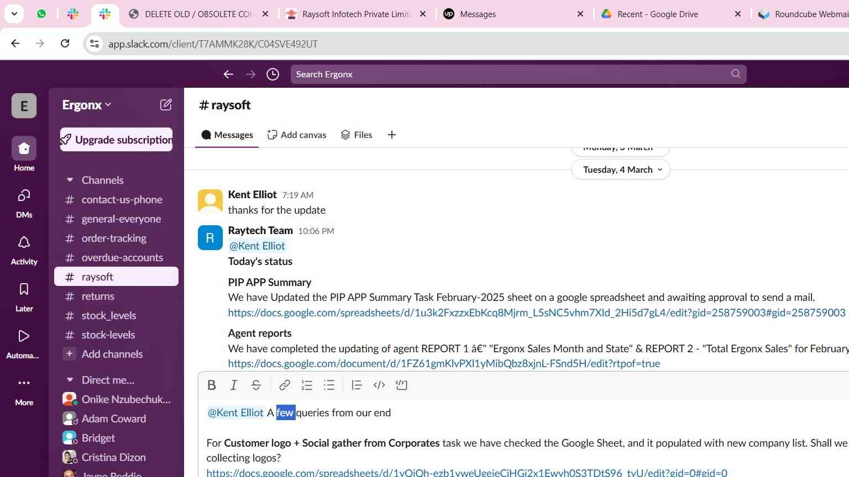Viewport: 849px width, 477px height.
Task: Toggle italic formatting in composer
Action: click(x=234, y=385)
